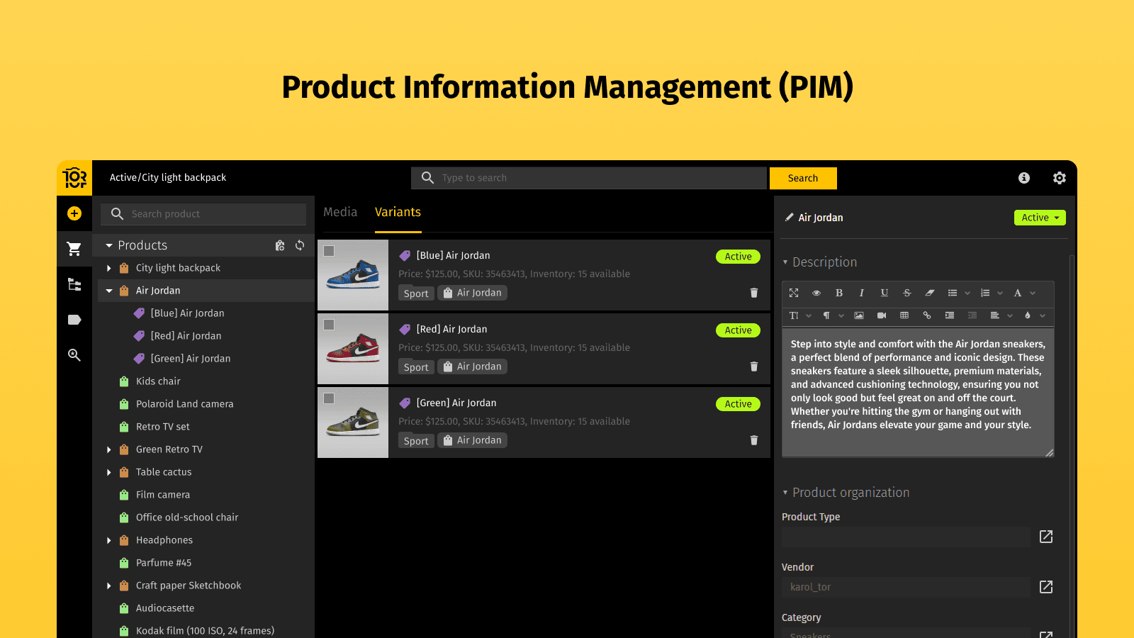1134x638 pixels.
Task: Toggle fullscreen mode for the description editor
Action: click(x=794, y=293)
